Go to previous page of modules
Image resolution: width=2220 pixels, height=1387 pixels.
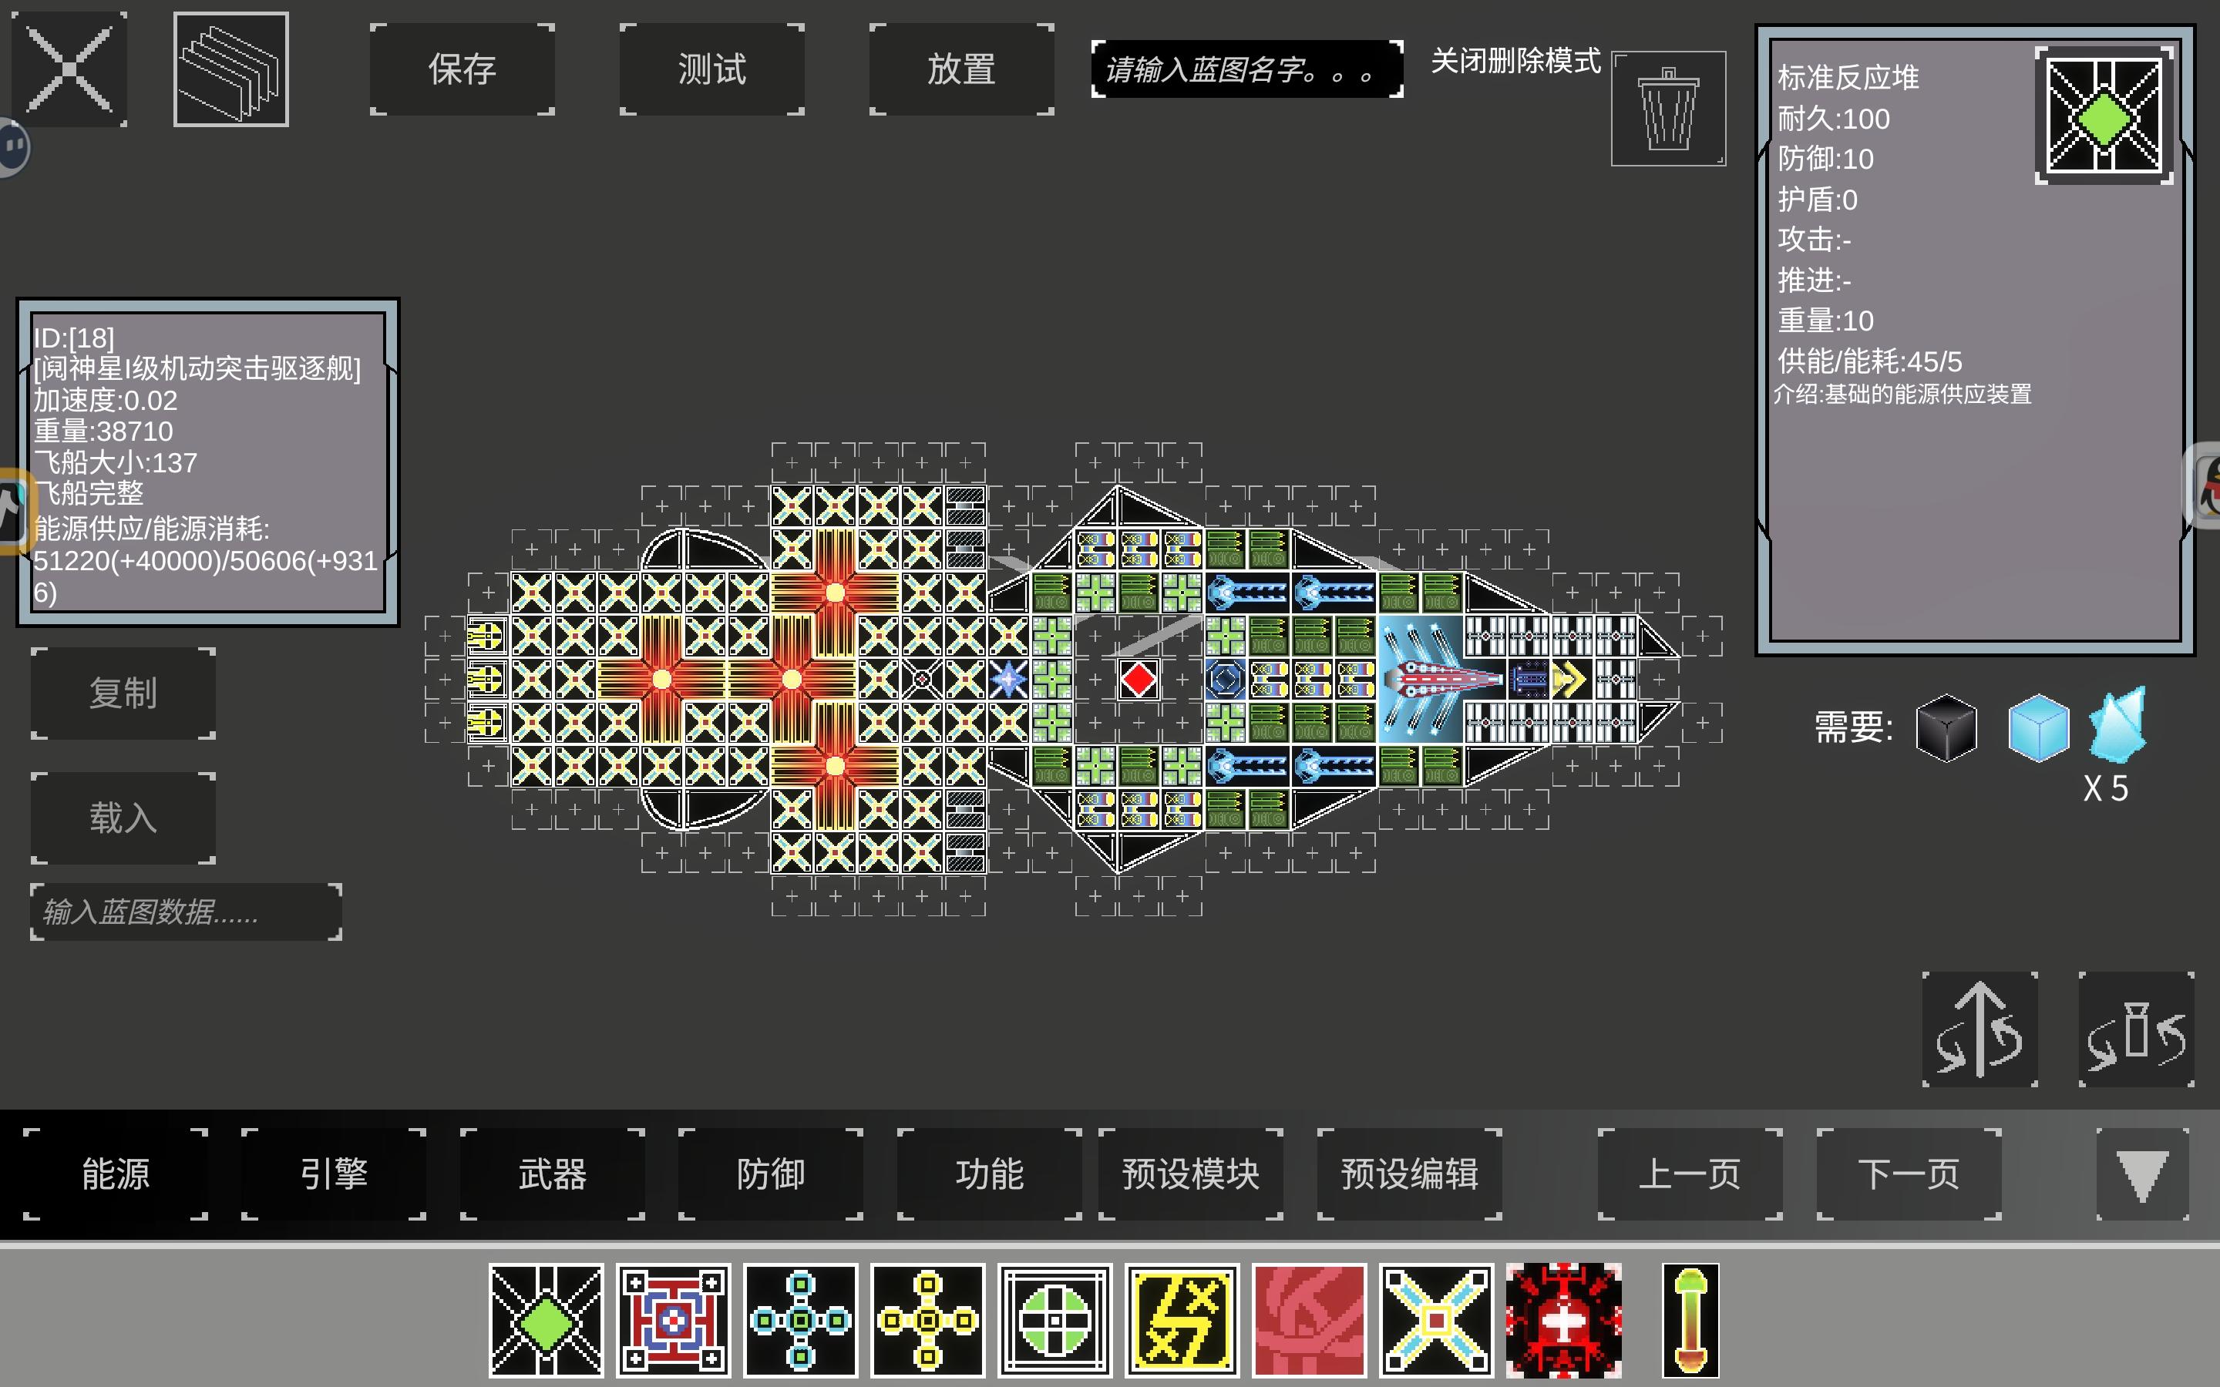(x=1690, y=1174)
